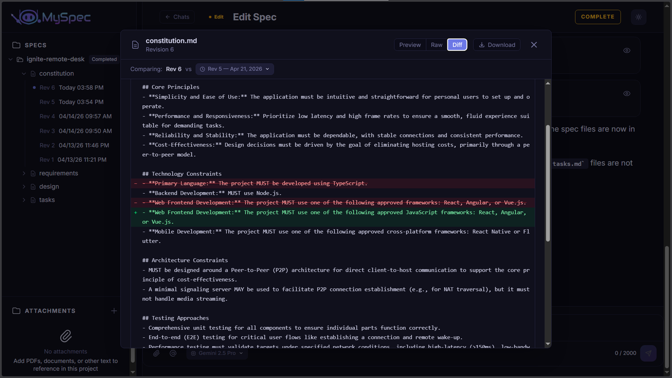Click the '## Testing Approaches' heading

click(175, 318)
